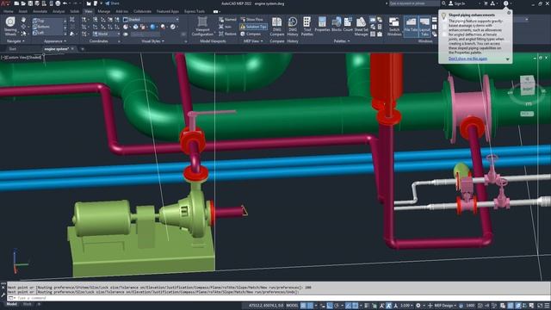Click the Save icon in quick access toolbar
This screenshot has height=310, width=551.
tap(31, 3)
